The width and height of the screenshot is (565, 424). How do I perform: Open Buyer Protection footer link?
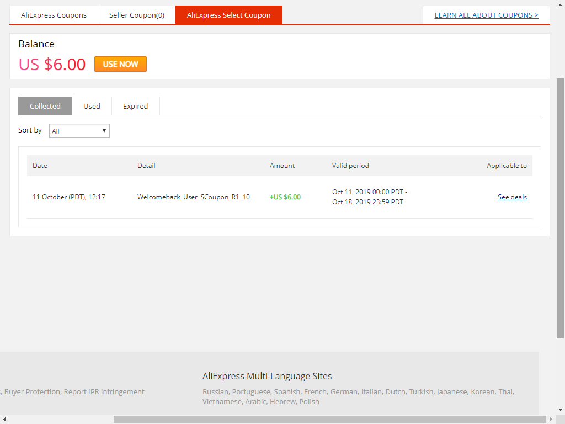click(32, 391)
